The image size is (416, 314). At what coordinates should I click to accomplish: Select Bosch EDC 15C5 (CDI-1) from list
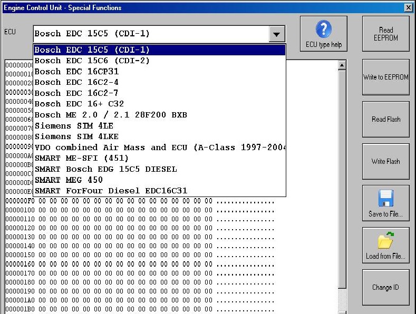click(159, 50)
